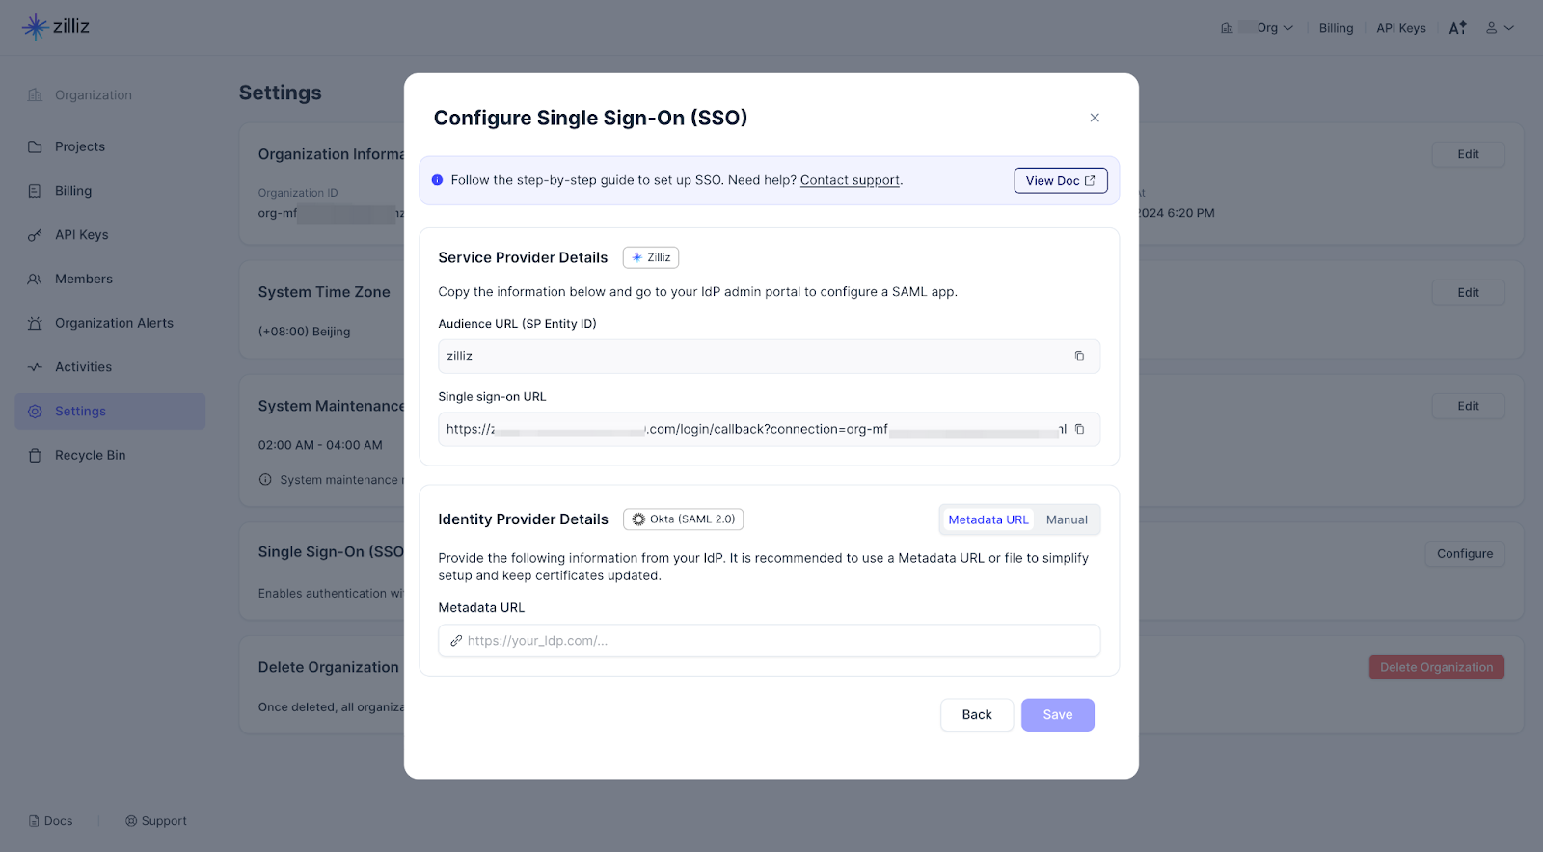Open the language switcher icon
Screen dimensions: 1543x852
pos(1457,28)
